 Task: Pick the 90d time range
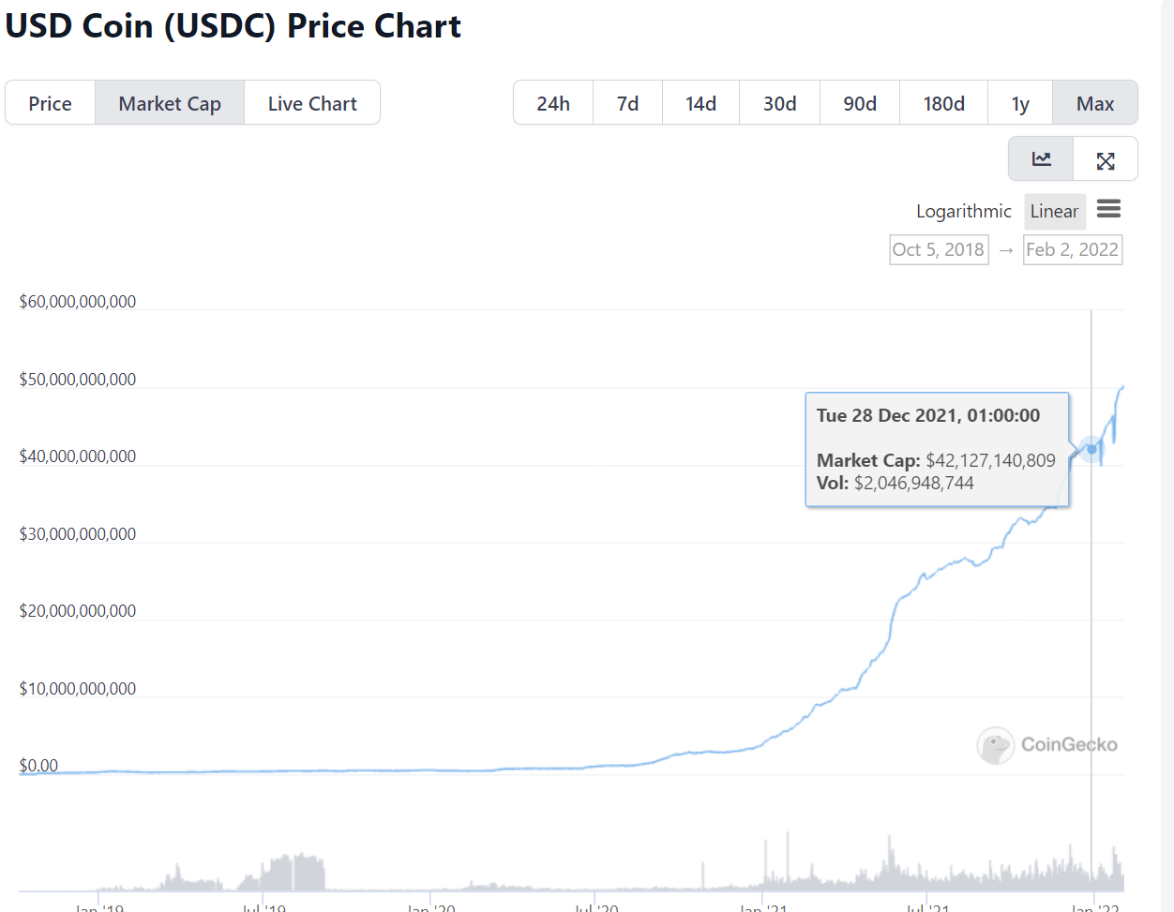click(860, 103)
